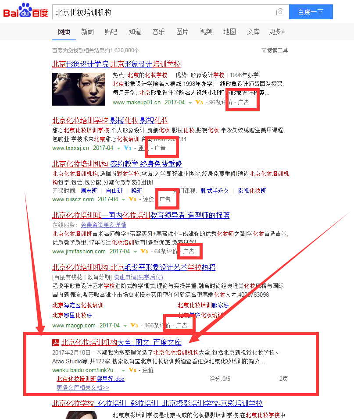Click V1 badge on txxxsj.cn result
Screen dimensions: 354x419
click(x=128, y=148)
